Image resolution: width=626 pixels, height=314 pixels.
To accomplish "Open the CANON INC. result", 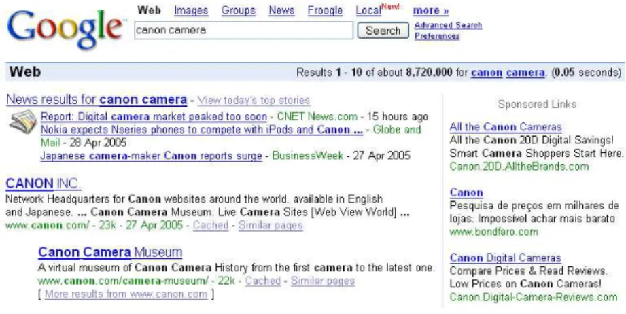I will (x=43, y=184).
